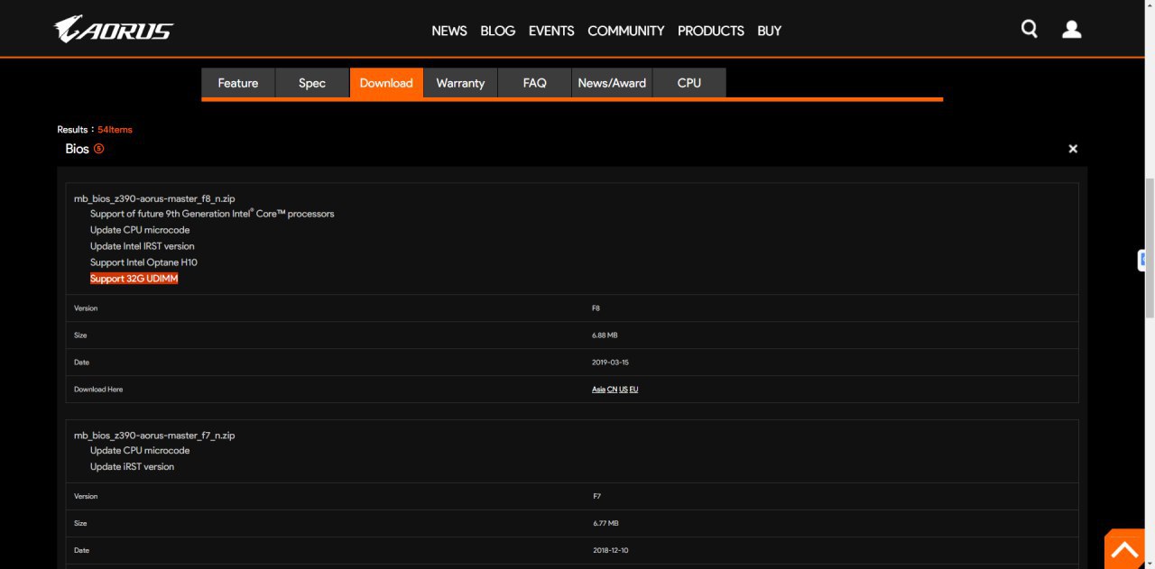Click the F8 version value
Viewport: 1155px width, 569px height.
click(596, 308)
